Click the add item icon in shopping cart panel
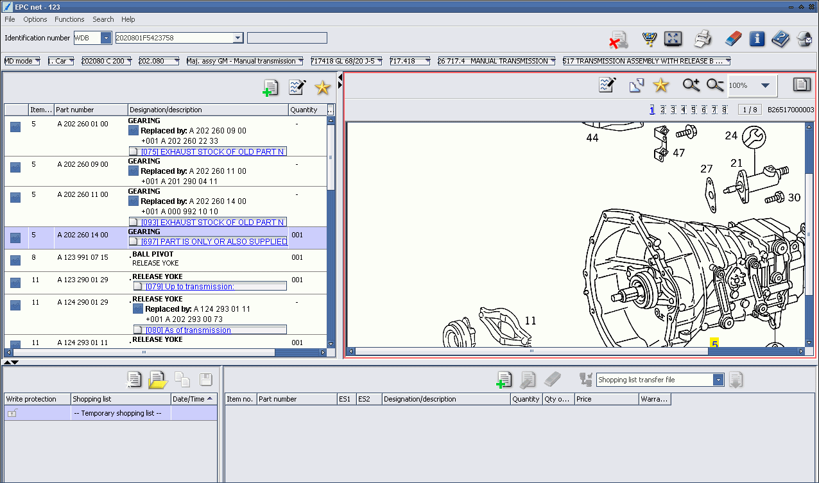 pos(504,380)
